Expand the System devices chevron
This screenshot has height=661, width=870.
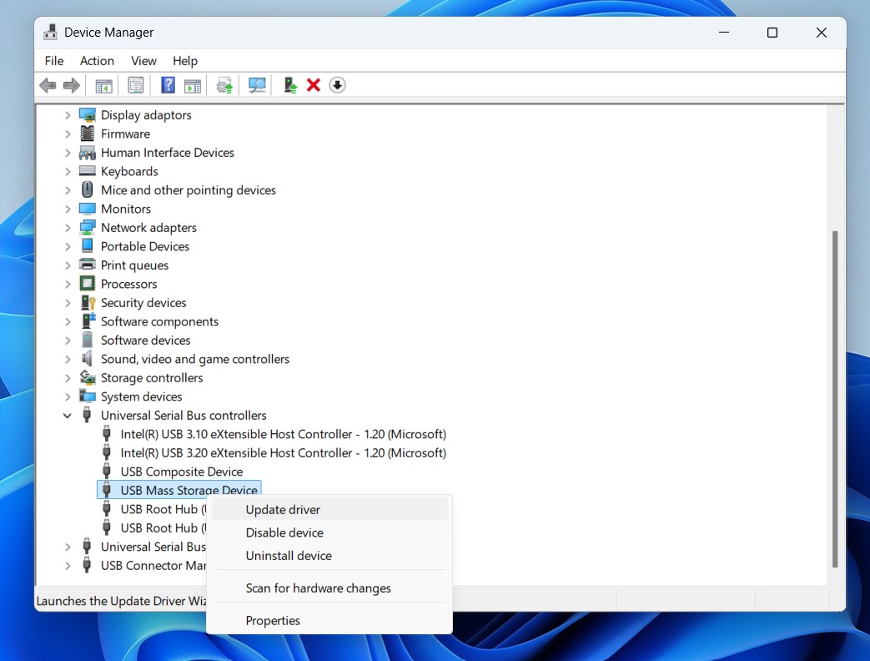pyautogui.click(x=67, y=396)
